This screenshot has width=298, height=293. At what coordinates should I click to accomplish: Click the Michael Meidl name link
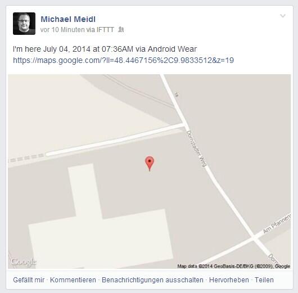(68, 19)
